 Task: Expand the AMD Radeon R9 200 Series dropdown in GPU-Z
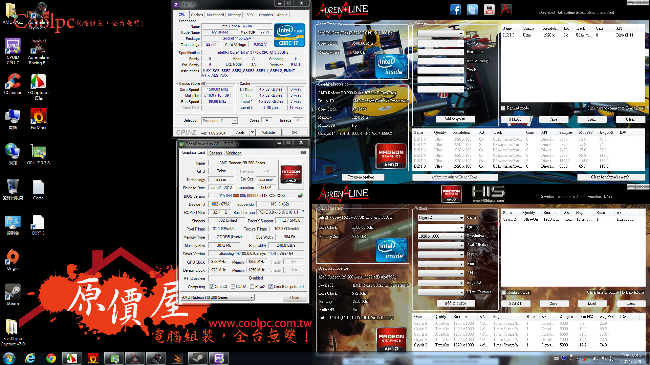[252, 297]
